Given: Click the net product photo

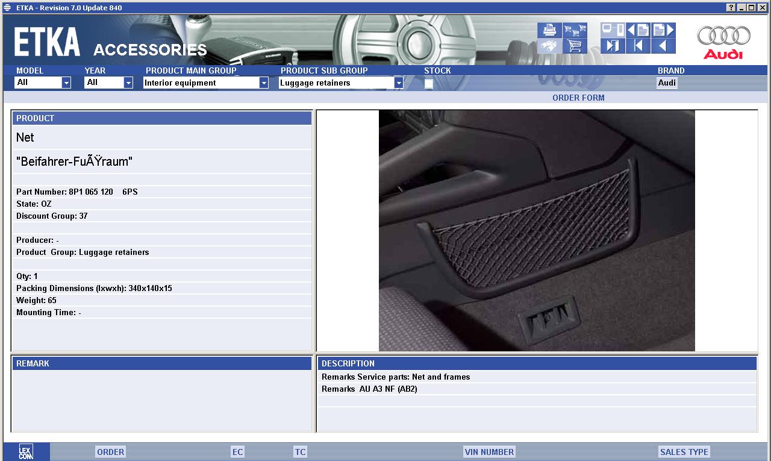Looking at the screenshot, I should 537,230.
